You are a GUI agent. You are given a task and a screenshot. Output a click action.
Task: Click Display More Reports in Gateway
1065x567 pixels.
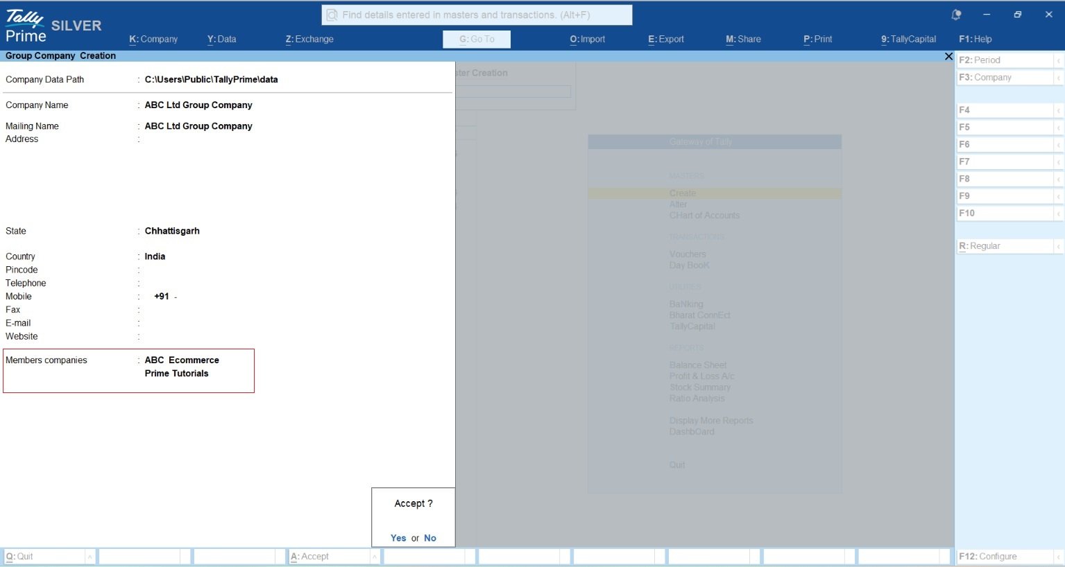click(711, 421)
